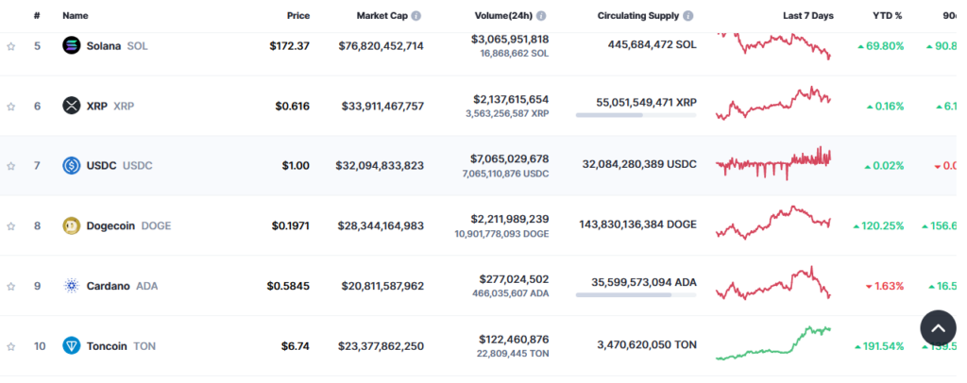Sort table by # rank column
The height and width of the screenshot is (383, 967).
pos(37,16)
